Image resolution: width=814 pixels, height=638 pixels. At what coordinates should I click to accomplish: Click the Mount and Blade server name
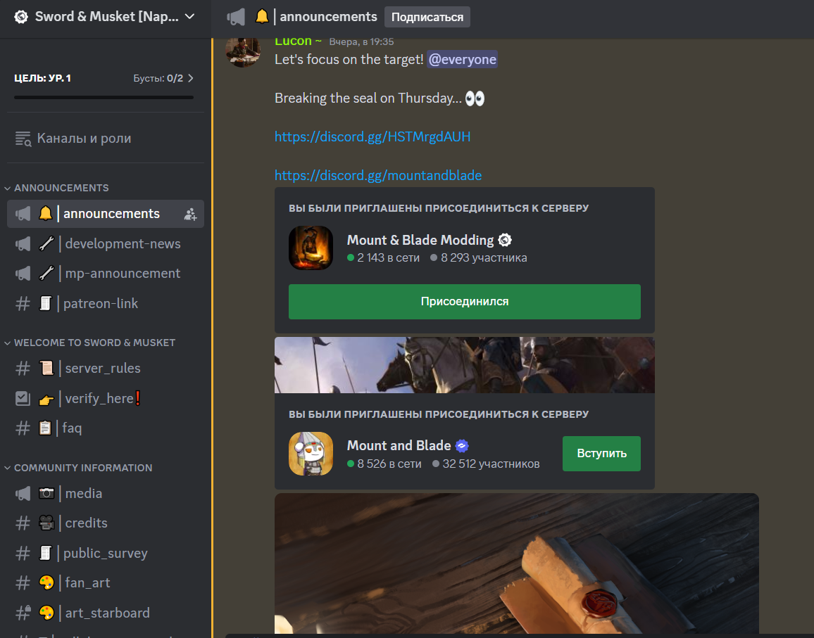point(399,445)
